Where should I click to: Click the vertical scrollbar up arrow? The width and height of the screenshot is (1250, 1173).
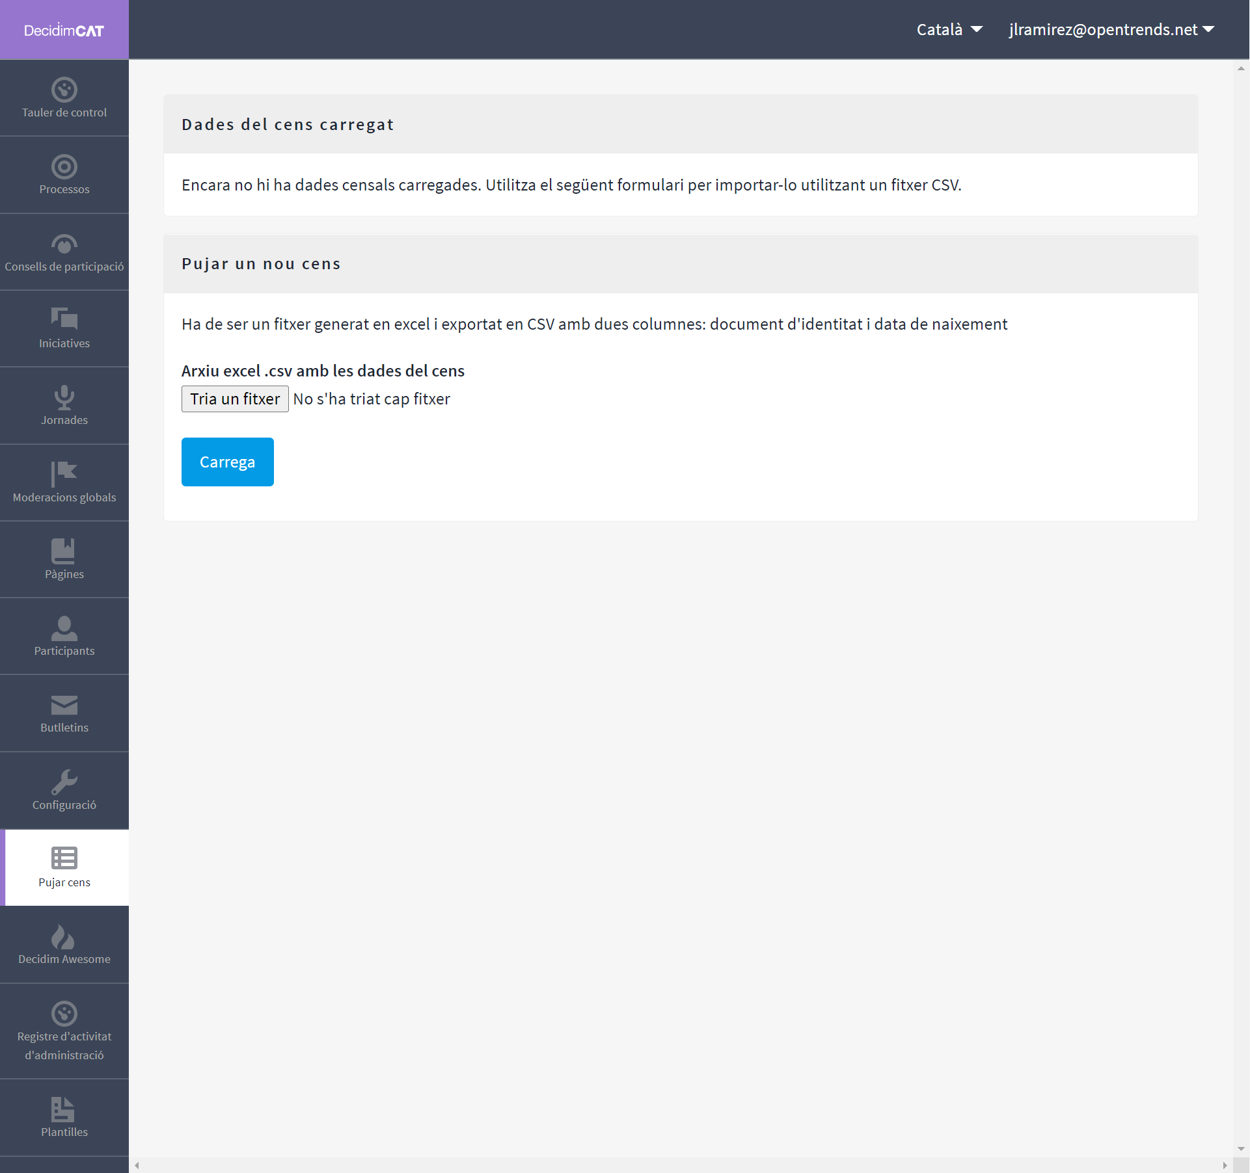click(1242, 68)
